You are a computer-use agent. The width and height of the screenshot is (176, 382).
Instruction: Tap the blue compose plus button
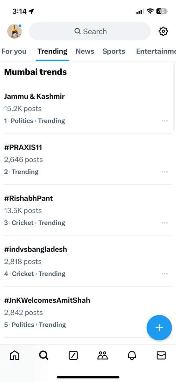(x=159, y=328)
